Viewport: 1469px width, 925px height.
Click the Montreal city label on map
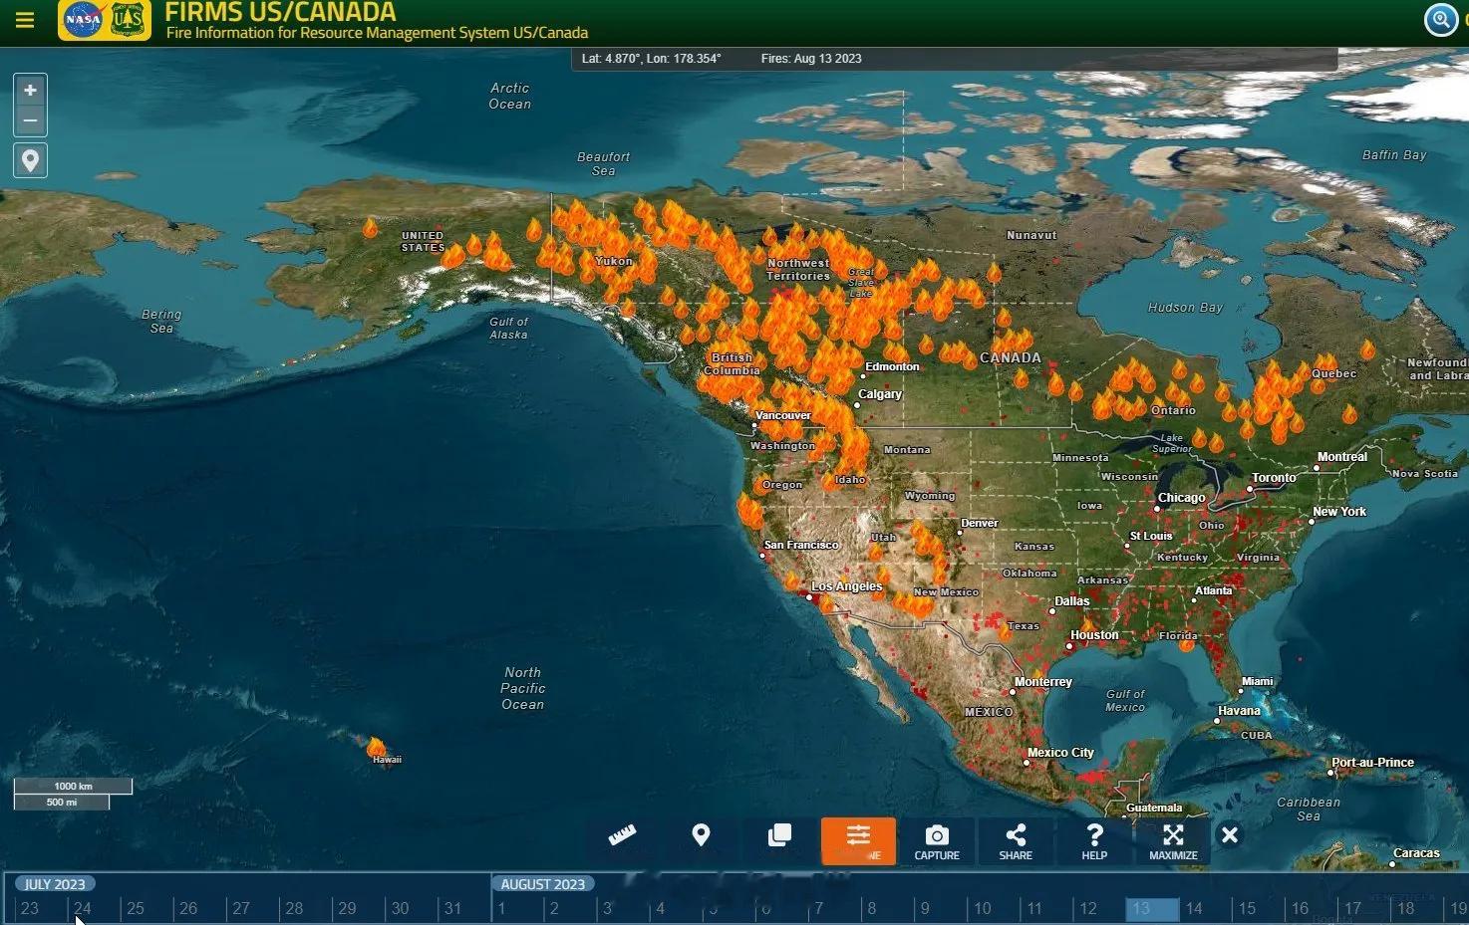tap(1342, 457)
